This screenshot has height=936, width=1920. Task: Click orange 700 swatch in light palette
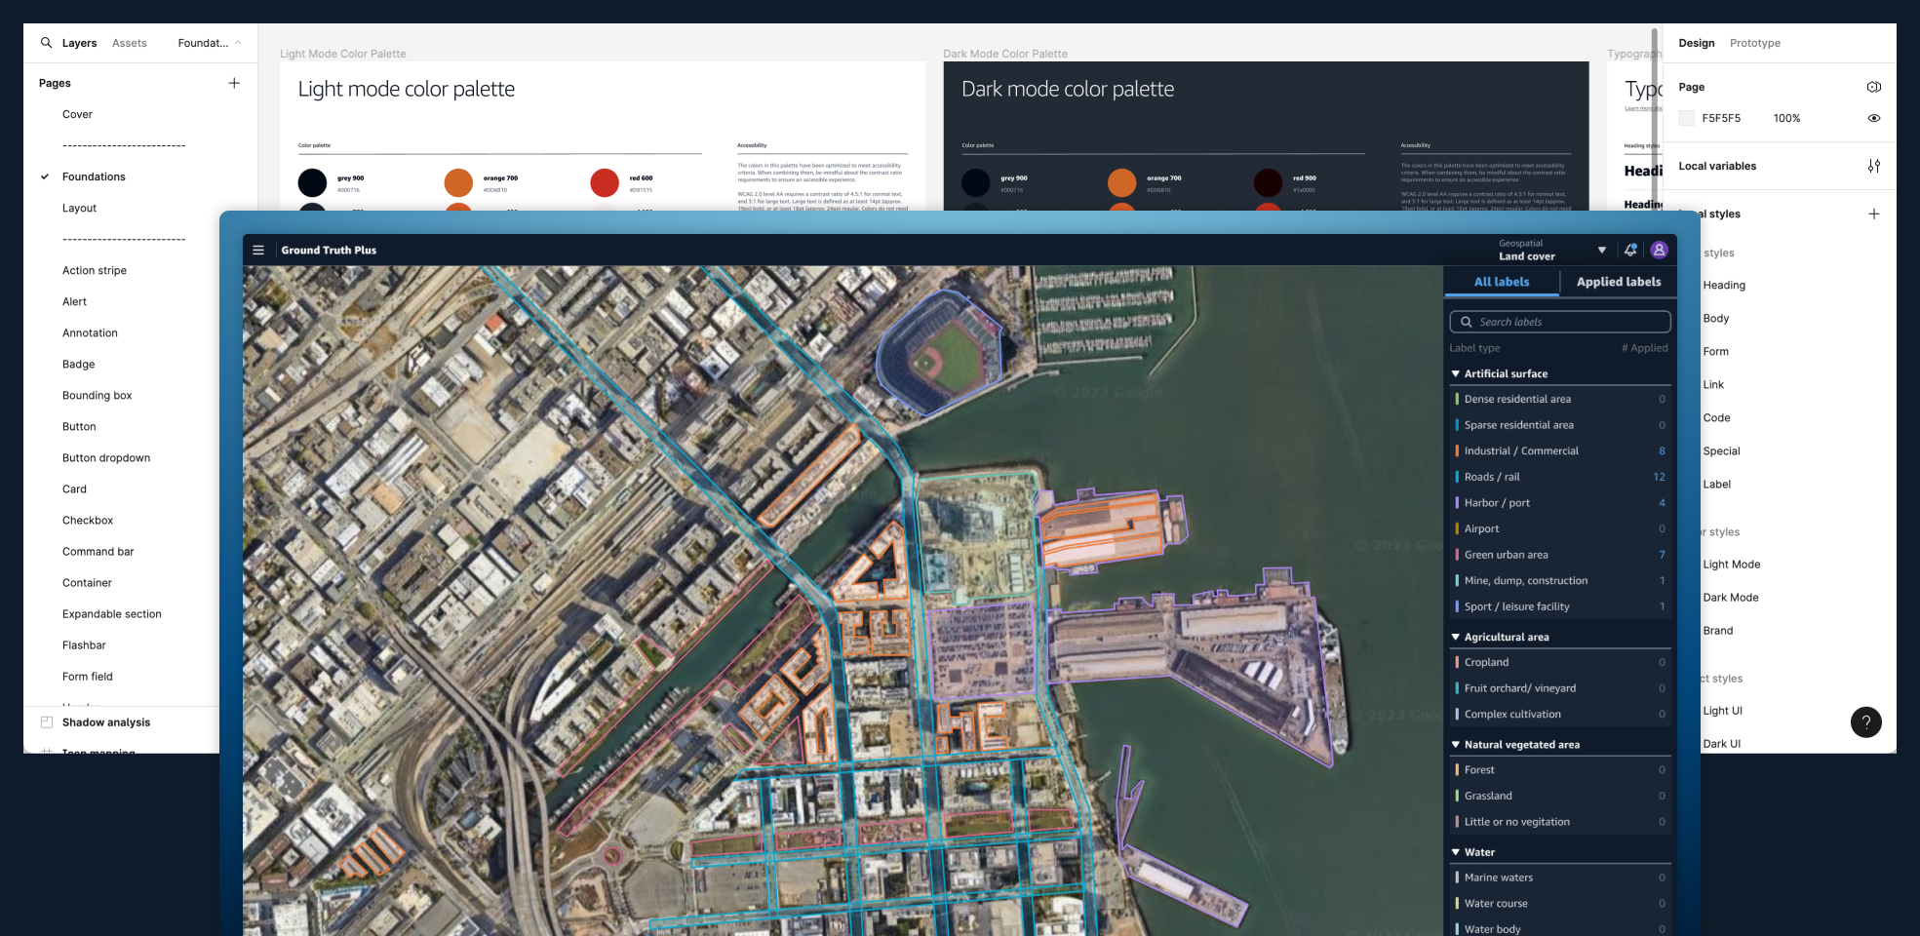click(x=458, y=182)
